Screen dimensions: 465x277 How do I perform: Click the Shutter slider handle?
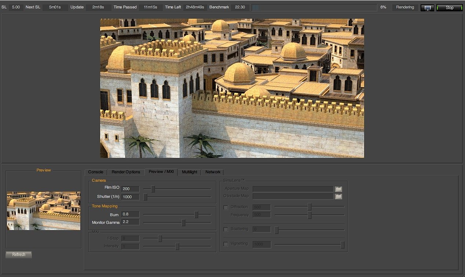click(145, 197)
